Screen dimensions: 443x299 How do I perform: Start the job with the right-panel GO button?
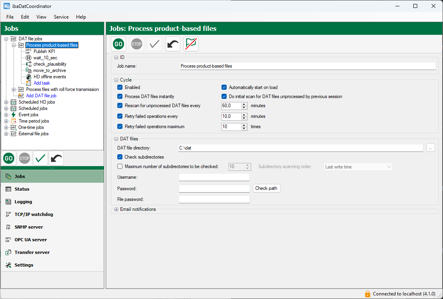coord(118,44)
